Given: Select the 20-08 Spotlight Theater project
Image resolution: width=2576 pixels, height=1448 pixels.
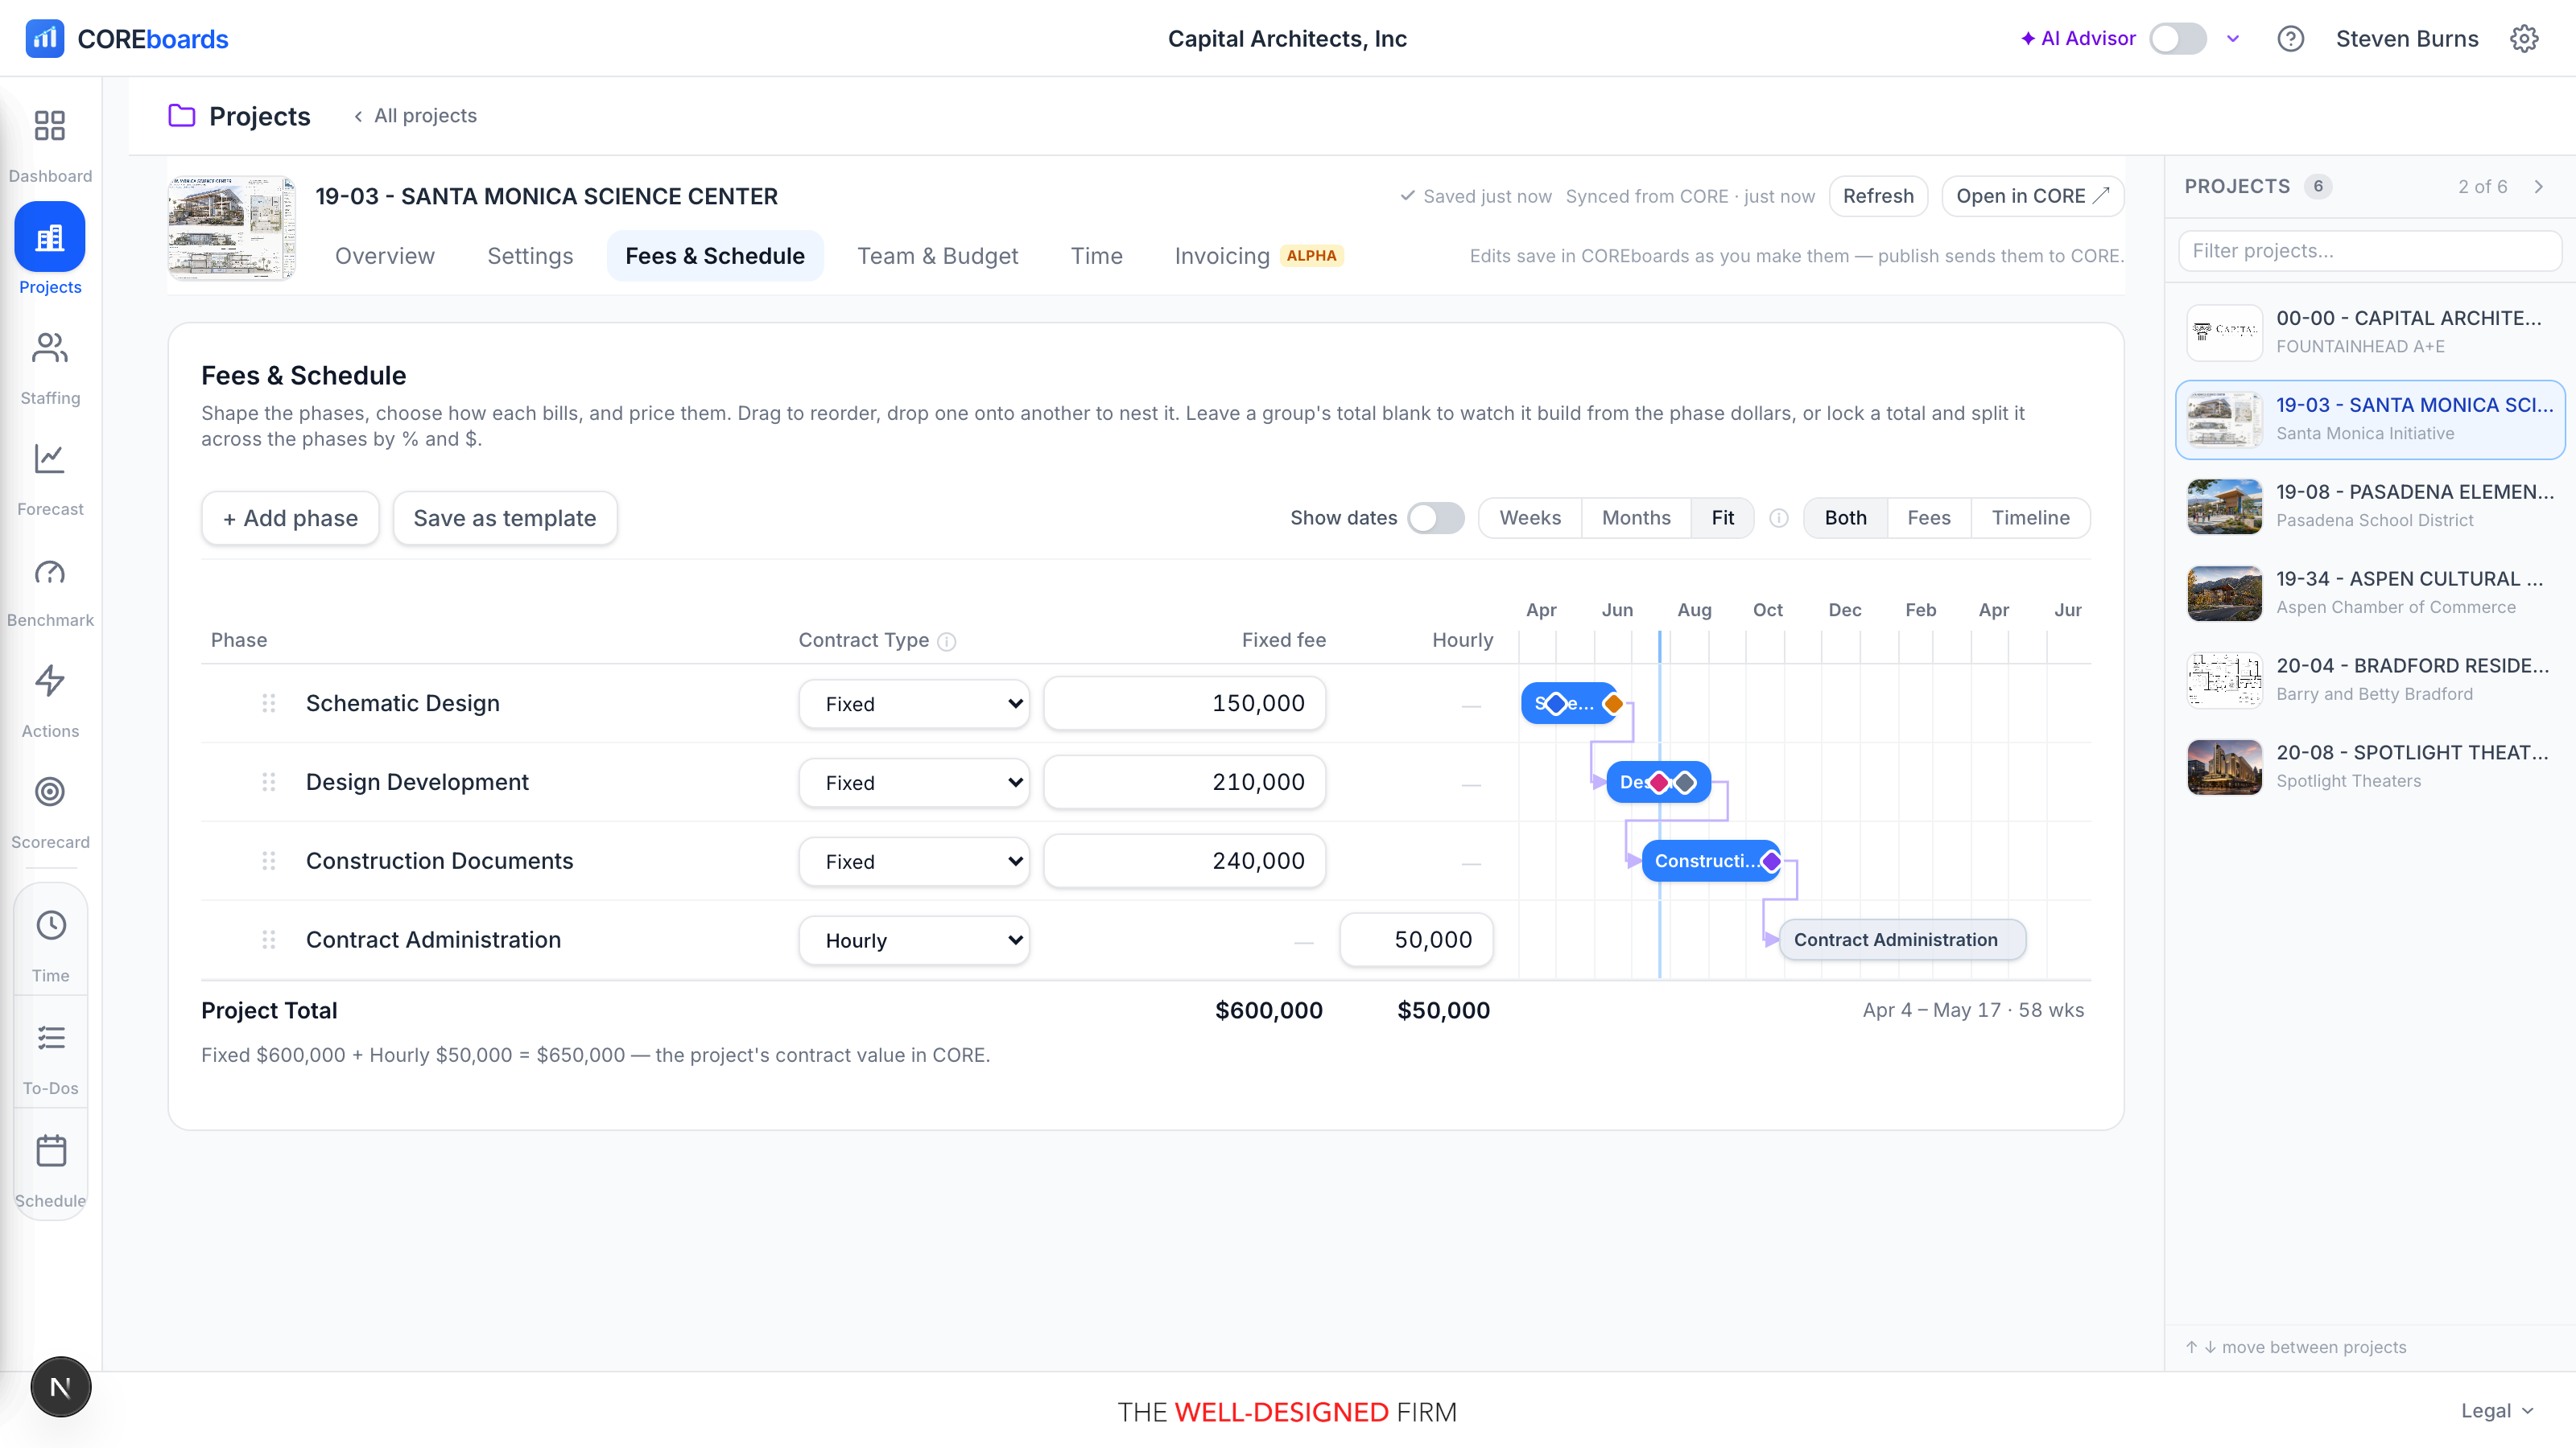Looking at the screenshot, I should coord(2370,767).
